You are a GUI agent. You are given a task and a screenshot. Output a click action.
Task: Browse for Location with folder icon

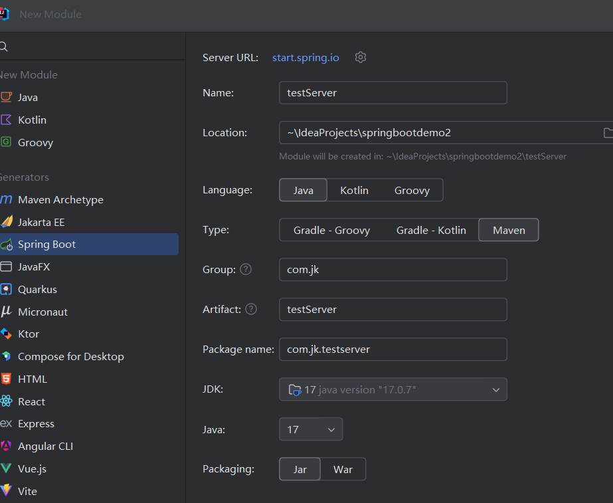click(x=608, y=133)
